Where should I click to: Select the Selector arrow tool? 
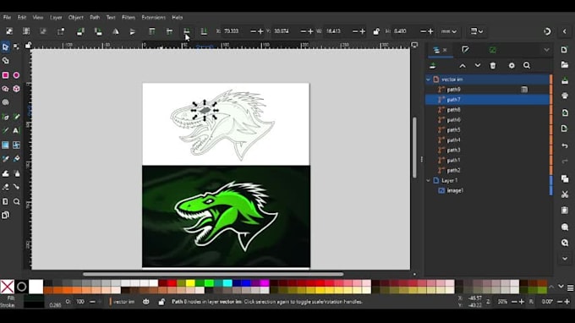coord(5,47)
